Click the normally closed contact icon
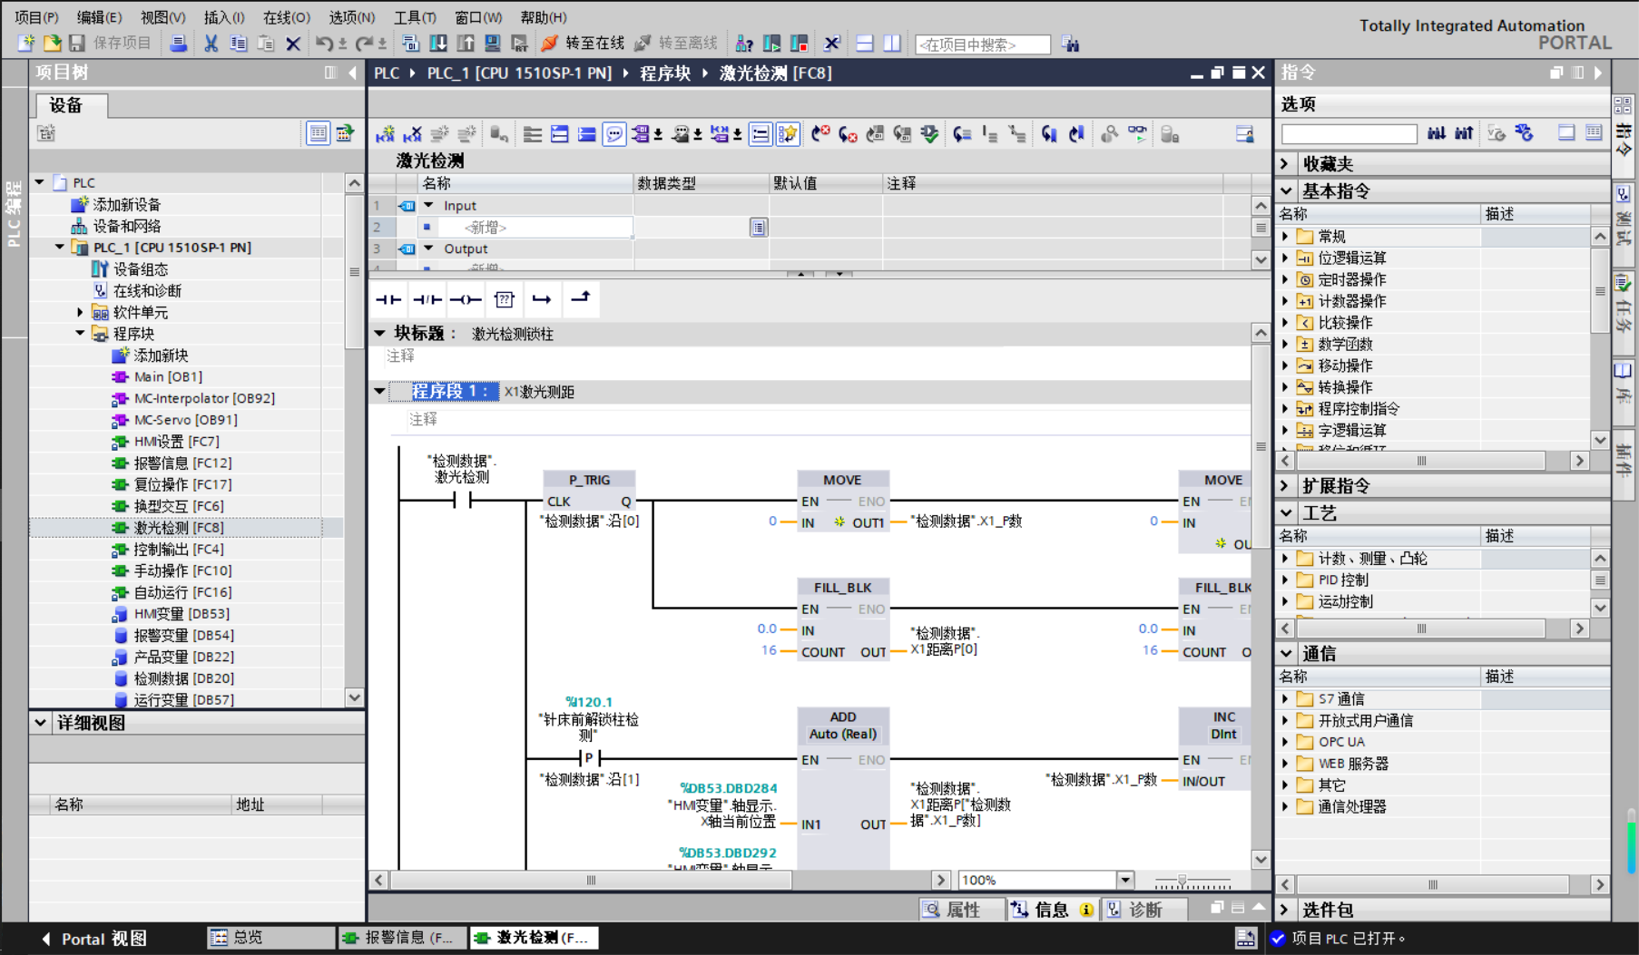The image size is (1639, 955). point(427,299)
